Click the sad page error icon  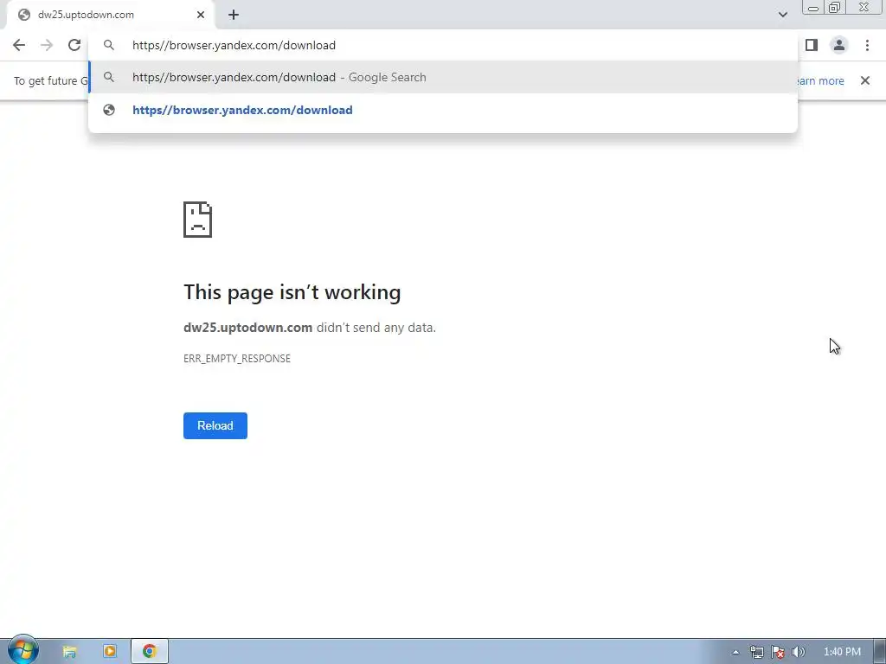[x=198, y=220]
